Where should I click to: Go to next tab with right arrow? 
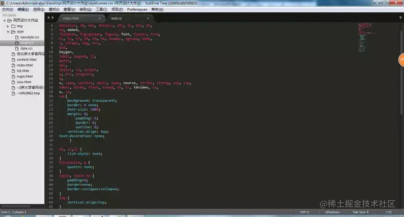53,18
